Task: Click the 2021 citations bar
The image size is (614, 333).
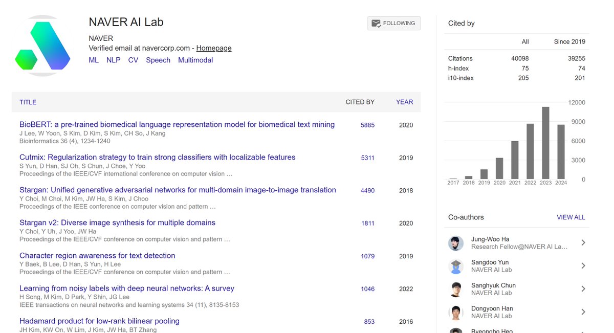Action: click(515, 160)
